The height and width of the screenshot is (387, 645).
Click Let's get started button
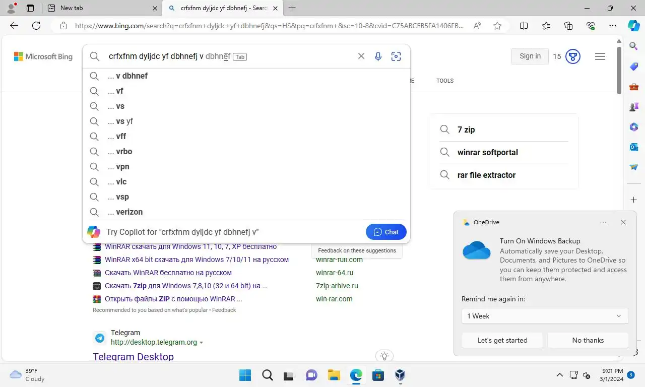point(502,340)
